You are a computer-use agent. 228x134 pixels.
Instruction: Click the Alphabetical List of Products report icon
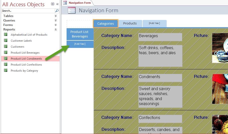tap(6, 34)
